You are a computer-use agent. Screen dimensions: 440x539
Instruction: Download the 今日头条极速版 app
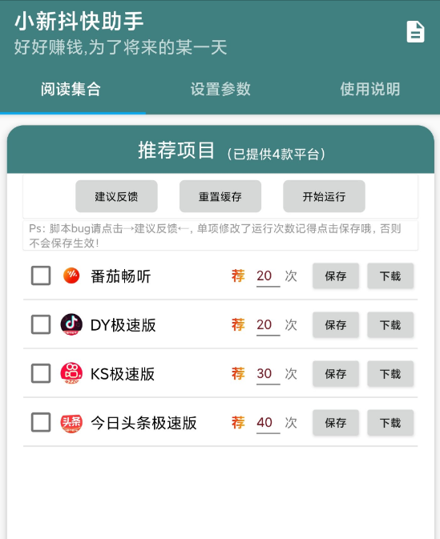tap(390, 423)
